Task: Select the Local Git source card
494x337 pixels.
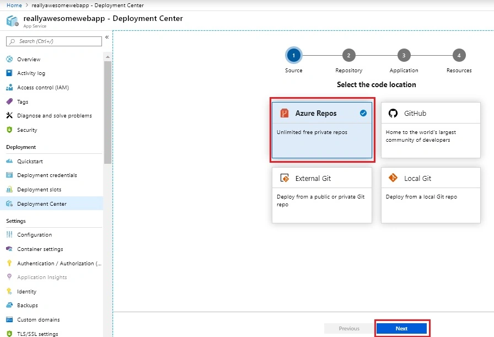Action: 431,195
